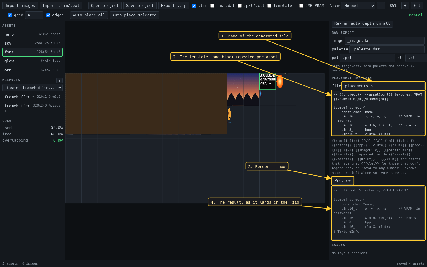
Task: Select the hero asset row
Action: [32, 34]
